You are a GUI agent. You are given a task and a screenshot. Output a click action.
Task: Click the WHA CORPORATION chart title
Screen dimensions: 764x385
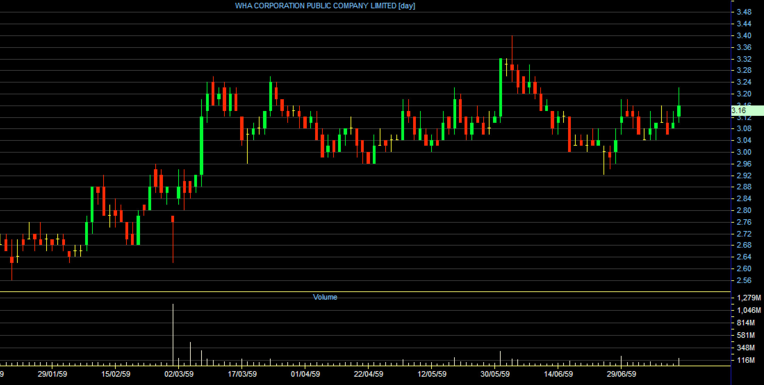(325, 6)
